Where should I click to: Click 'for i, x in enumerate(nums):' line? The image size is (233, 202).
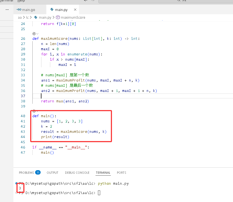point(72,54)
